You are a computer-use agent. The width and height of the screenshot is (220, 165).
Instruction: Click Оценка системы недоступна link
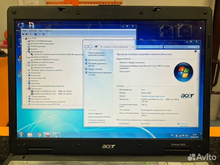point(153,96)
